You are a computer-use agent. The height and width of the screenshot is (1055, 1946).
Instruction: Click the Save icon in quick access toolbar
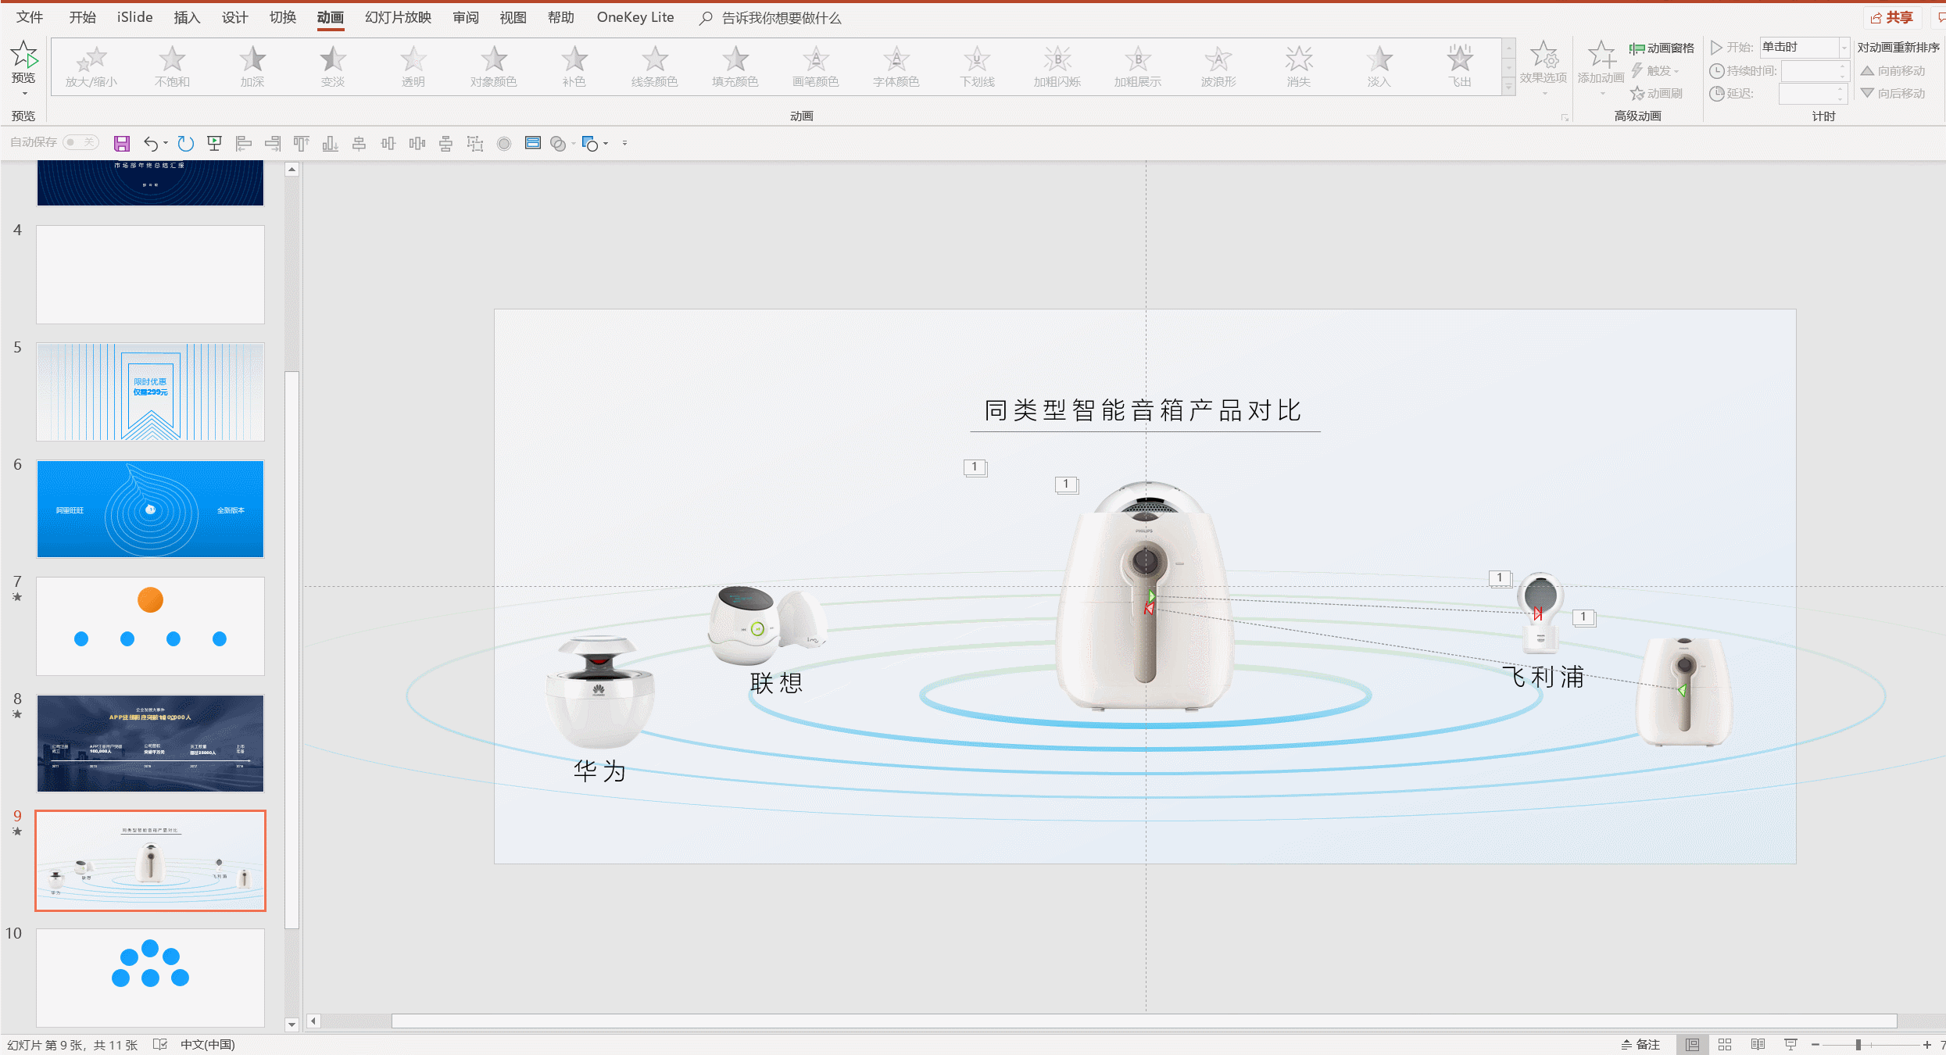coord(122,143)
